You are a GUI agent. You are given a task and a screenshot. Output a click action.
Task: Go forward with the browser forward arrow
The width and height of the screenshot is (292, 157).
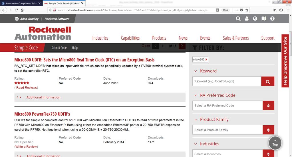coord(10,10)
